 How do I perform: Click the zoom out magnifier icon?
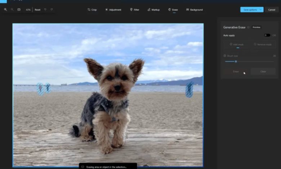(x=12, y=10)
